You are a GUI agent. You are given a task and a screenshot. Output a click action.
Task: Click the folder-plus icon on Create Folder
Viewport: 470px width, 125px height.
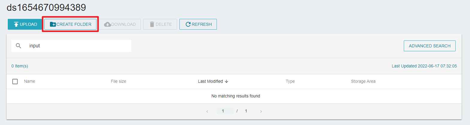coord(53,24)
